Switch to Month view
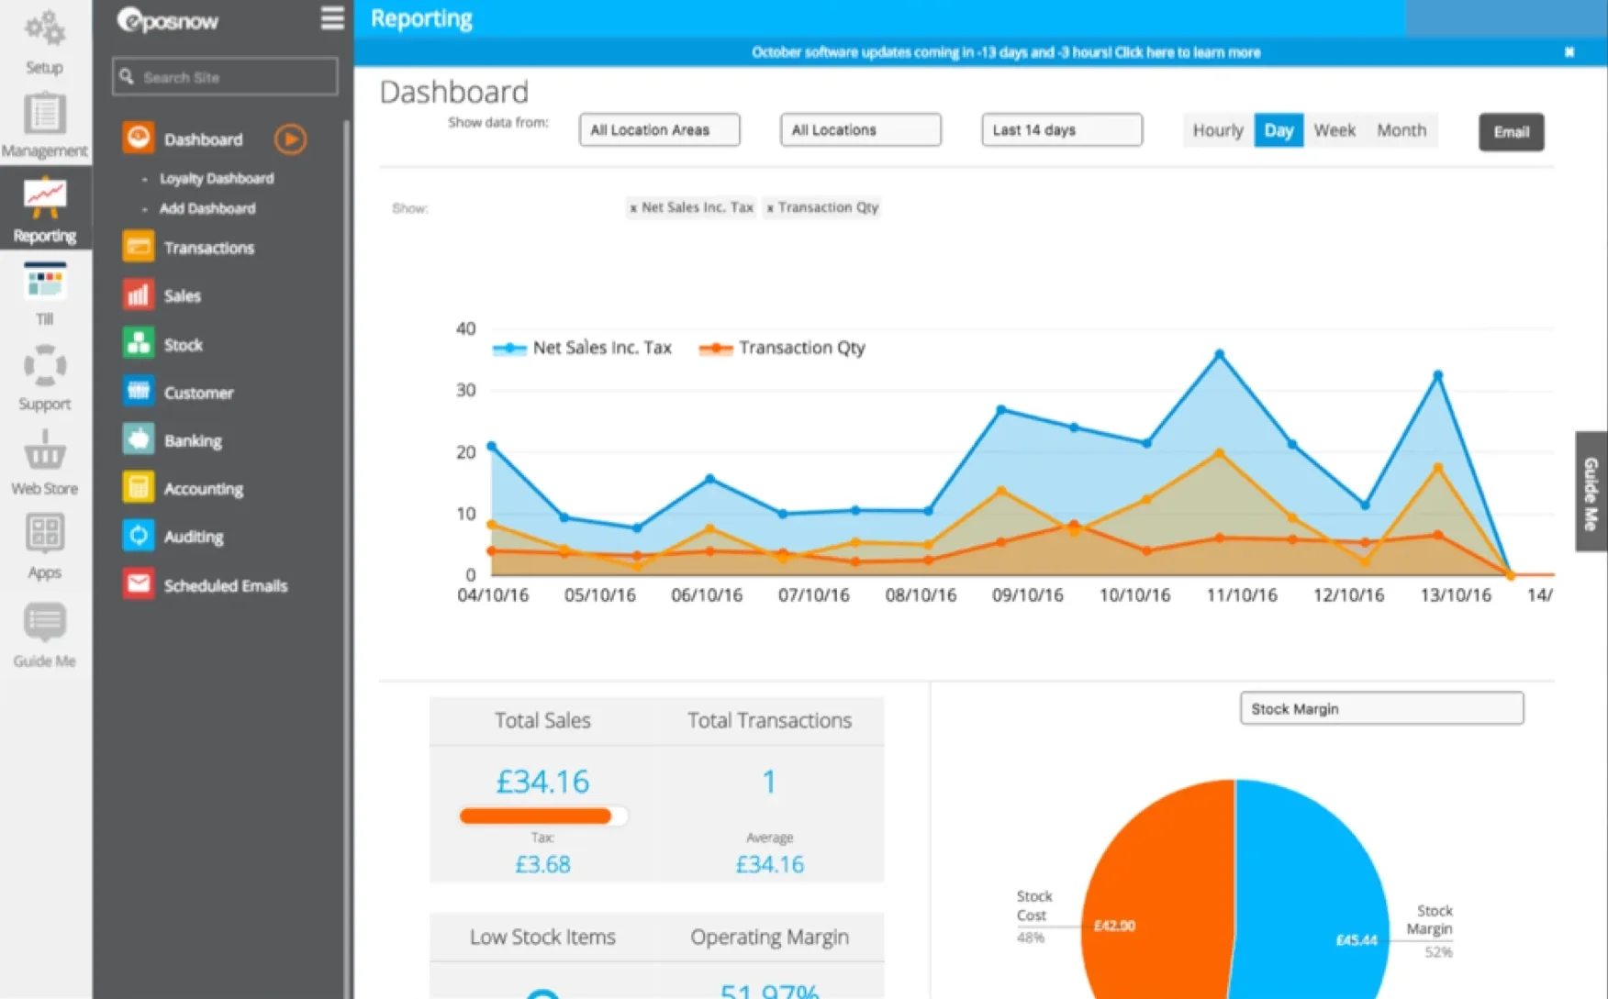1608x999 pixels. (1401, 130)
